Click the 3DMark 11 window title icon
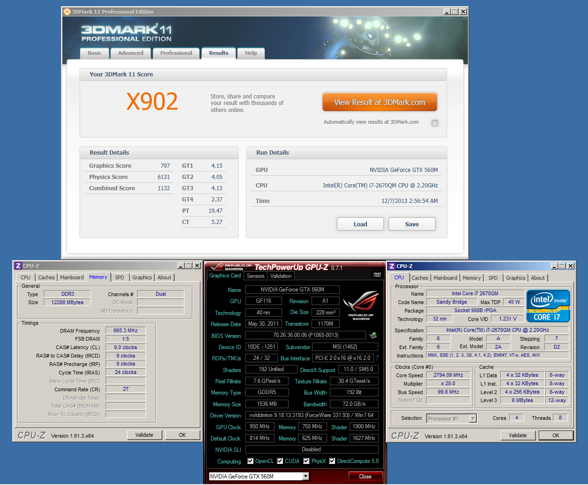Image resolution: width=588 pixels, height=485 pixels. pyautogui.click(x=68, y=12)
